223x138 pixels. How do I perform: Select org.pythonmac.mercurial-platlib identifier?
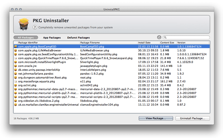48,93
